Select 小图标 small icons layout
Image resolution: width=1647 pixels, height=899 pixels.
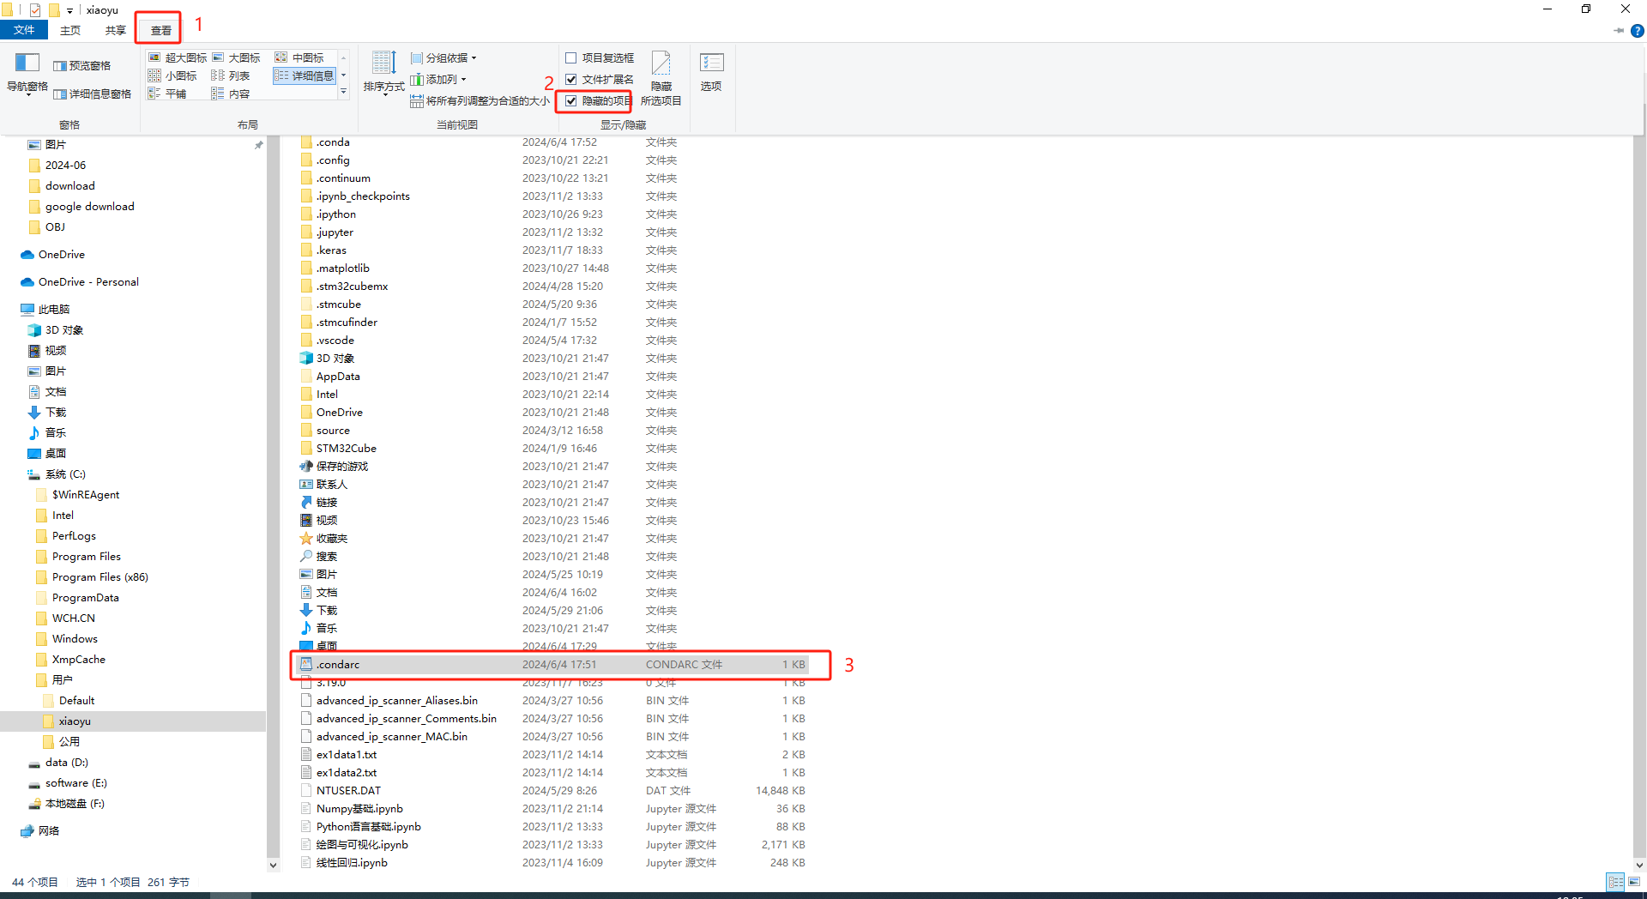click(x=173, y=75)
